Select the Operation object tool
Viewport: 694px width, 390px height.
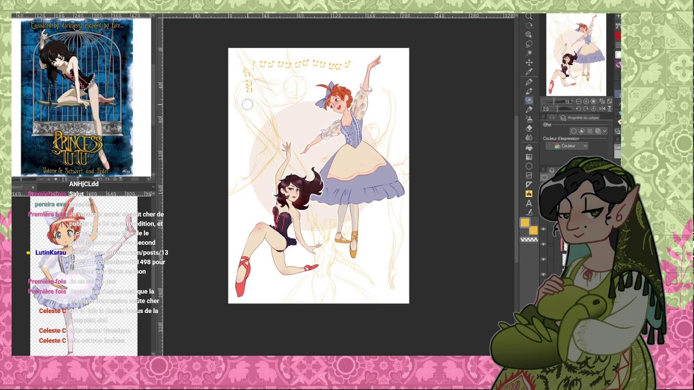pos(529,35)
